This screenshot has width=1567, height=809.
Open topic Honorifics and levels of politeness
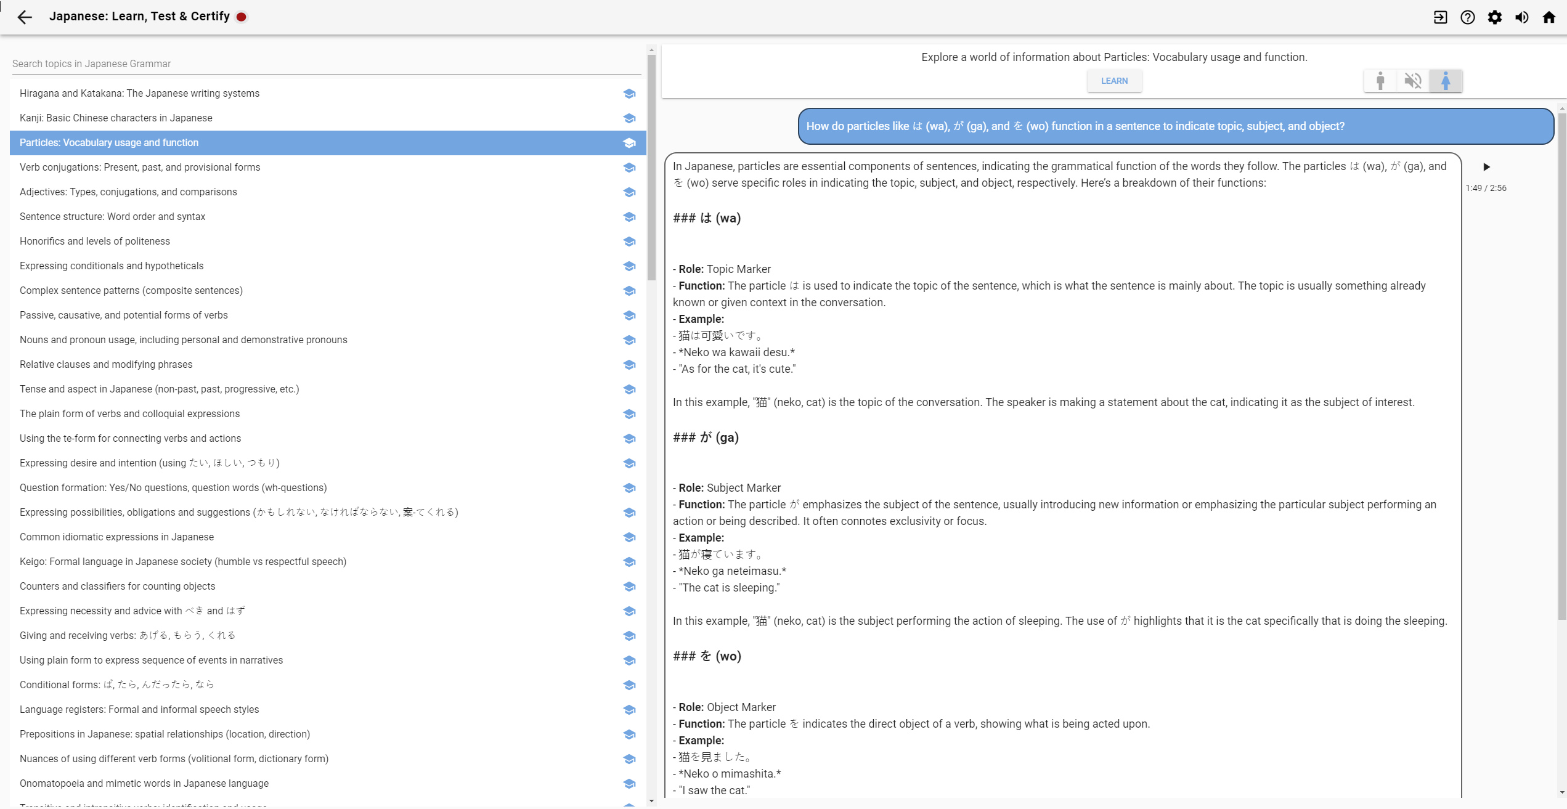(x=328, y=241)
